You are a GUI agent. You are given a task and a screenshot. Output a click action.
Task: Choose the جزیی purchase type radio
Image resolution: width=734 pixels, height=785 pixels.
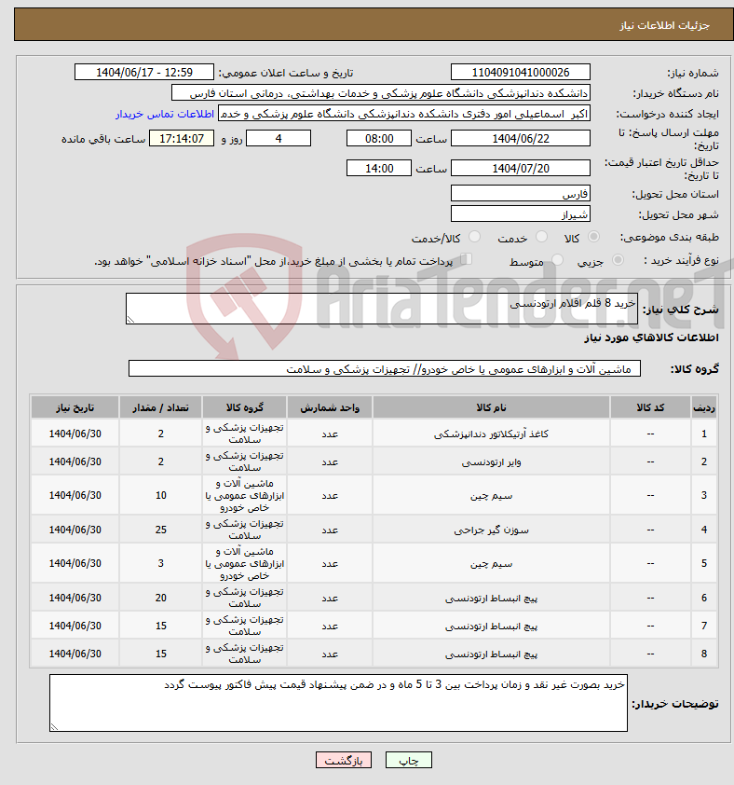[618, 260]
